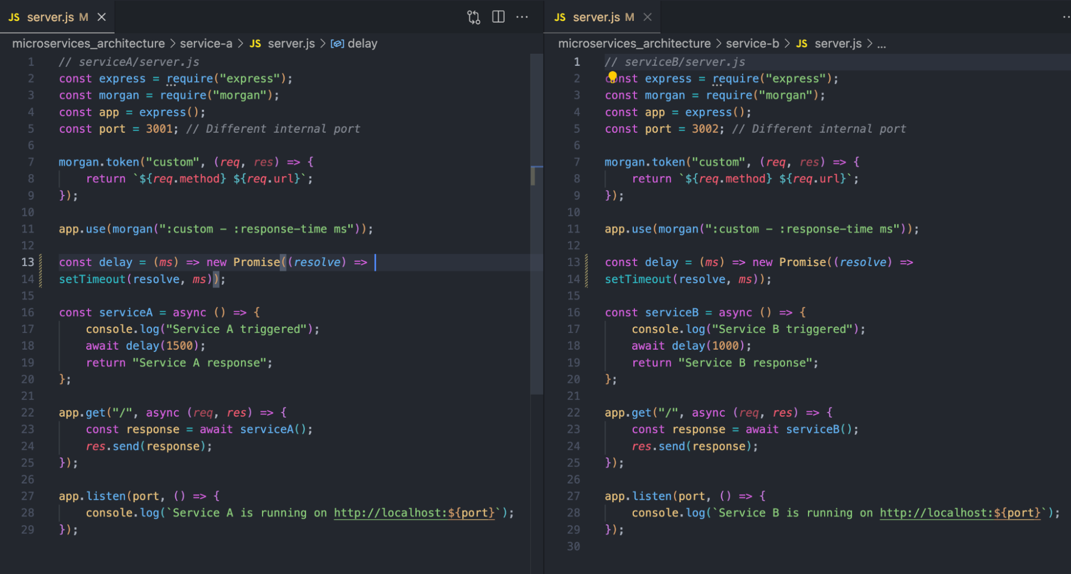1071x574 pixels.
Task: Click delay(1500) call in serviceA
Action: 162,346
